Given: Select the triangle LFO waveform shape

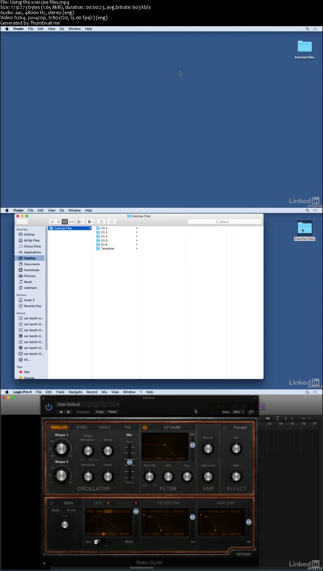Looking at the screenshot, I should 108,511.
